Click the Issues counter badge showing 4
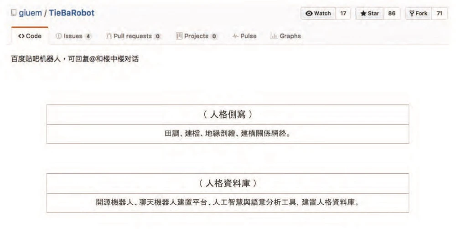The width and height of the screenshot is (456, 251). (88, 36)
